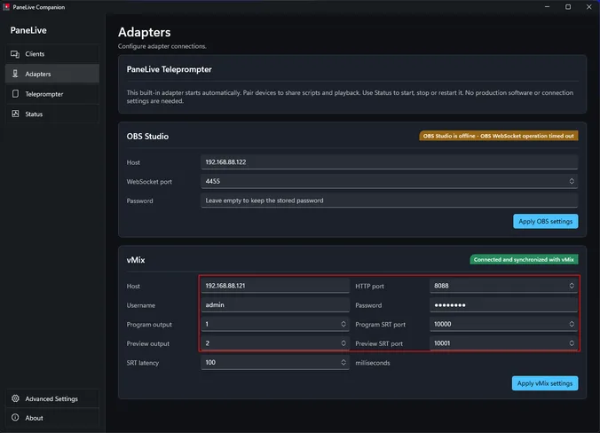Click the Program output value 1
The width and height of the screenshot is (600, 433).
pos(207,324)
